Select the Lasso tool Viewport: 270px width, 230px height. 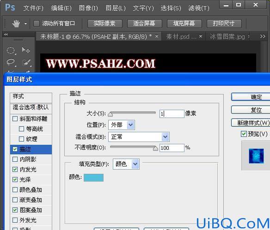pos(11,62)
